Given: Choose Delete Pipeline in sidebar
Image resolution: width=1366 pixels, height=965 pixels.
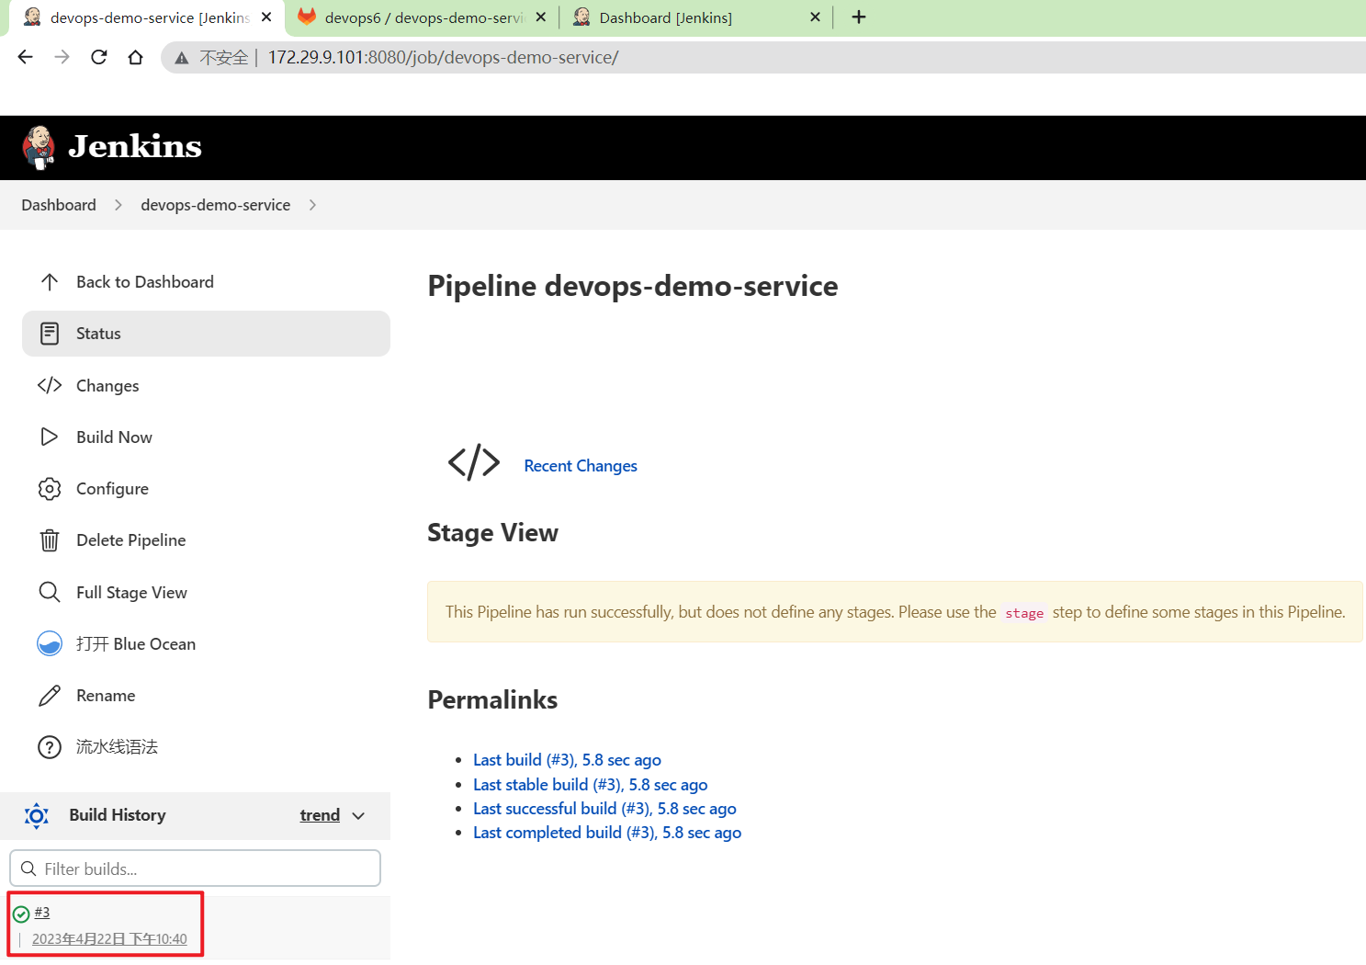Looking at the screenshot, I should 206,540.
